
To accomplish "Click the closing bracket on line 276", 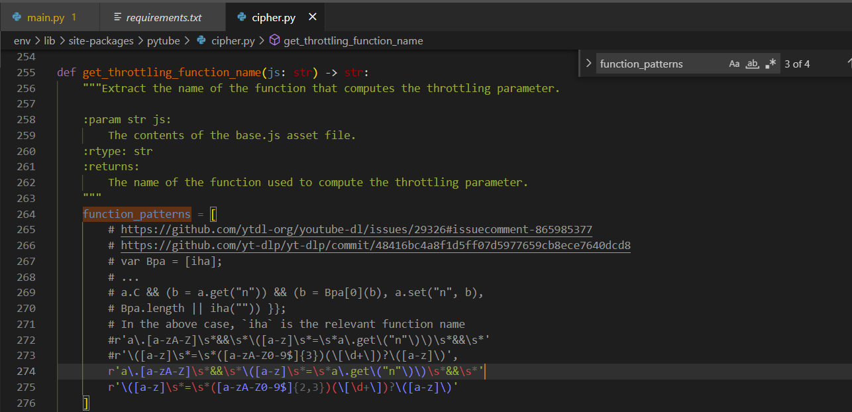I will tap(85, 403).
